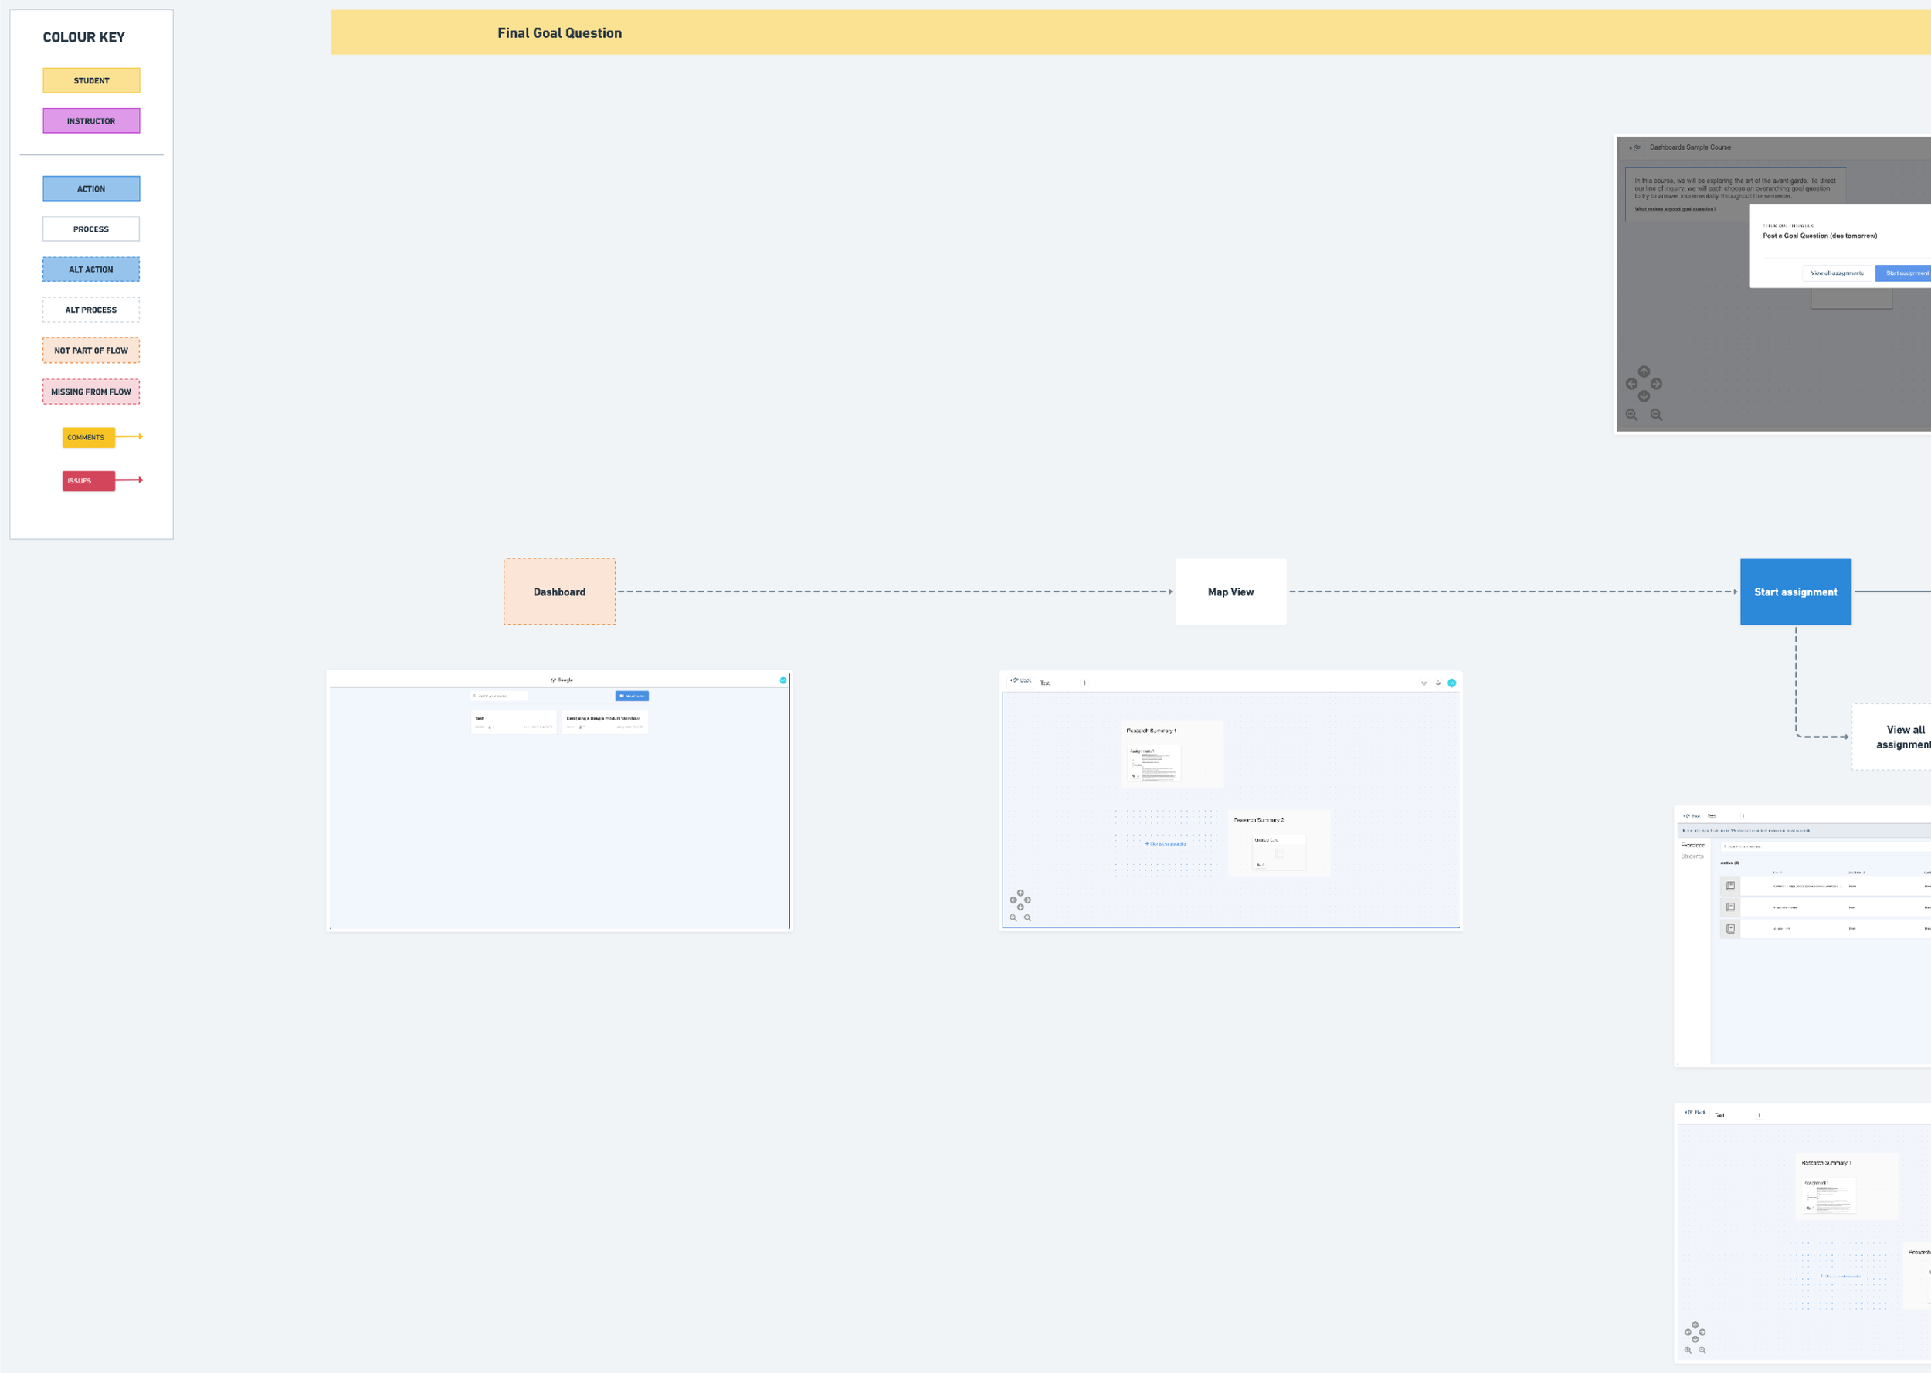Open Research Summary 1 card in Map View mockup
Image resolution: width=1931 pixels, height=1373 pixels.
pos(1172,754)
